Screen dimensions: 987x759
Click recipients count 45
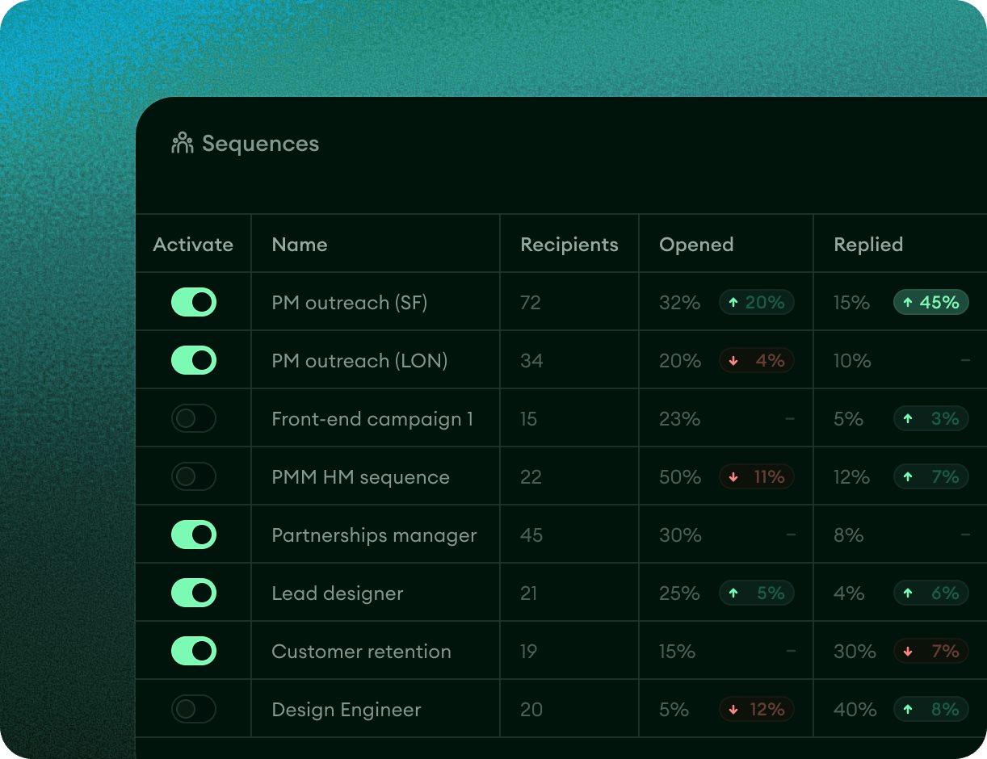tap(531, 535)
